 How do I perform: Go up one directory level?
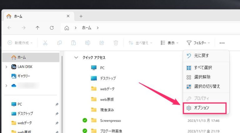click(x=37, y=28)
